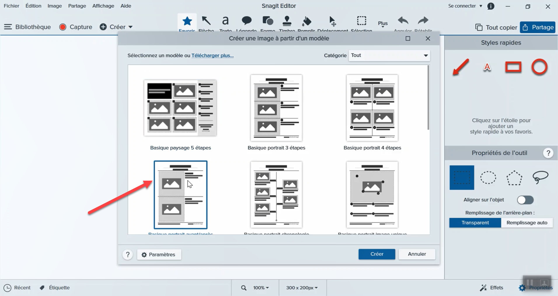Viewport: 558px width, 296px height.
Task: Apply the red text A quick style
Action: (487, 67)
